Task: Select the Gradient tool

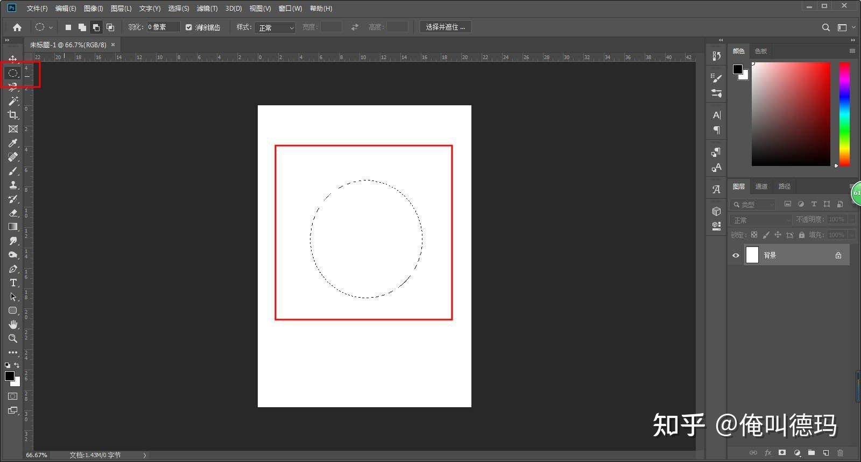Action: [13, 227]
